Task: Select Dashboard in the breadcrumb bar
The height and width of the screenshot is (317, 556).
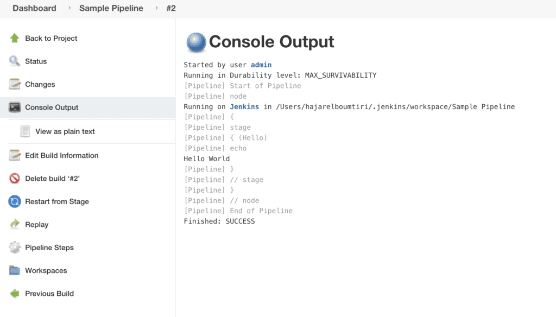Action: [34, 8]
